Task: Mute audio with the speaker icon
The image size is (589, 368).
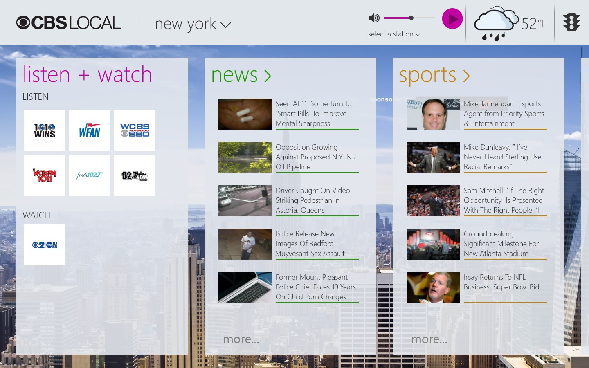Action: (374, 18)
